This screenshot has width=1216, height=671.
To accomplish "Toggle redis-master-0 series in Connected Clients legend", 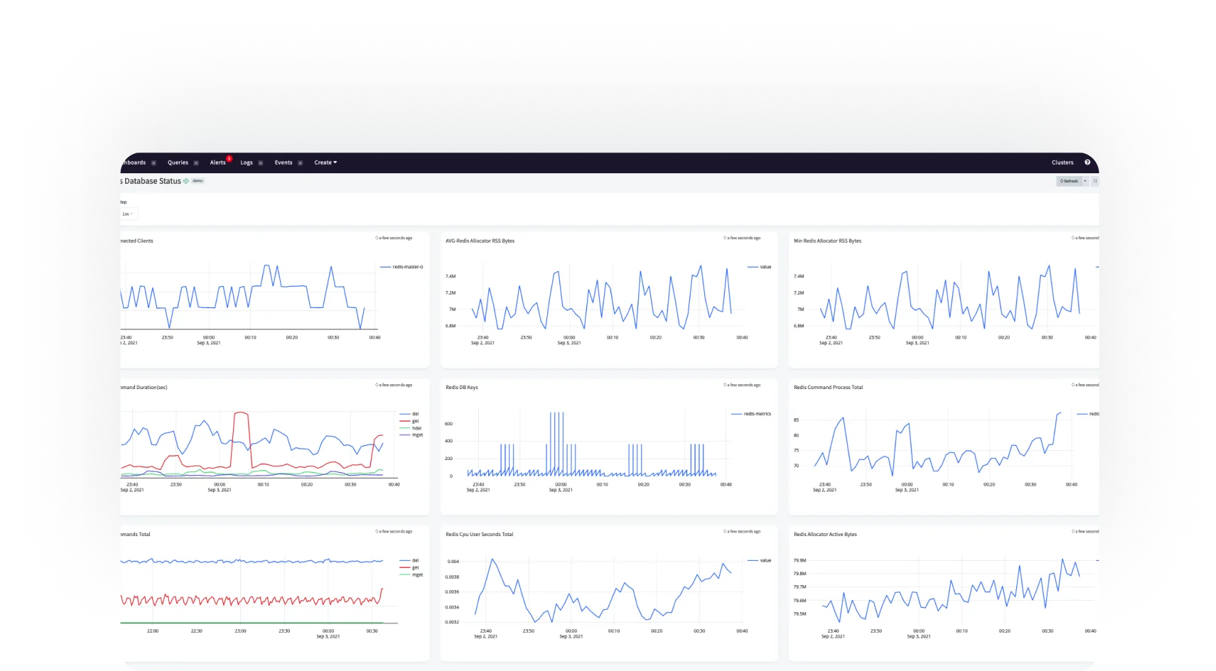I will 402,267.
